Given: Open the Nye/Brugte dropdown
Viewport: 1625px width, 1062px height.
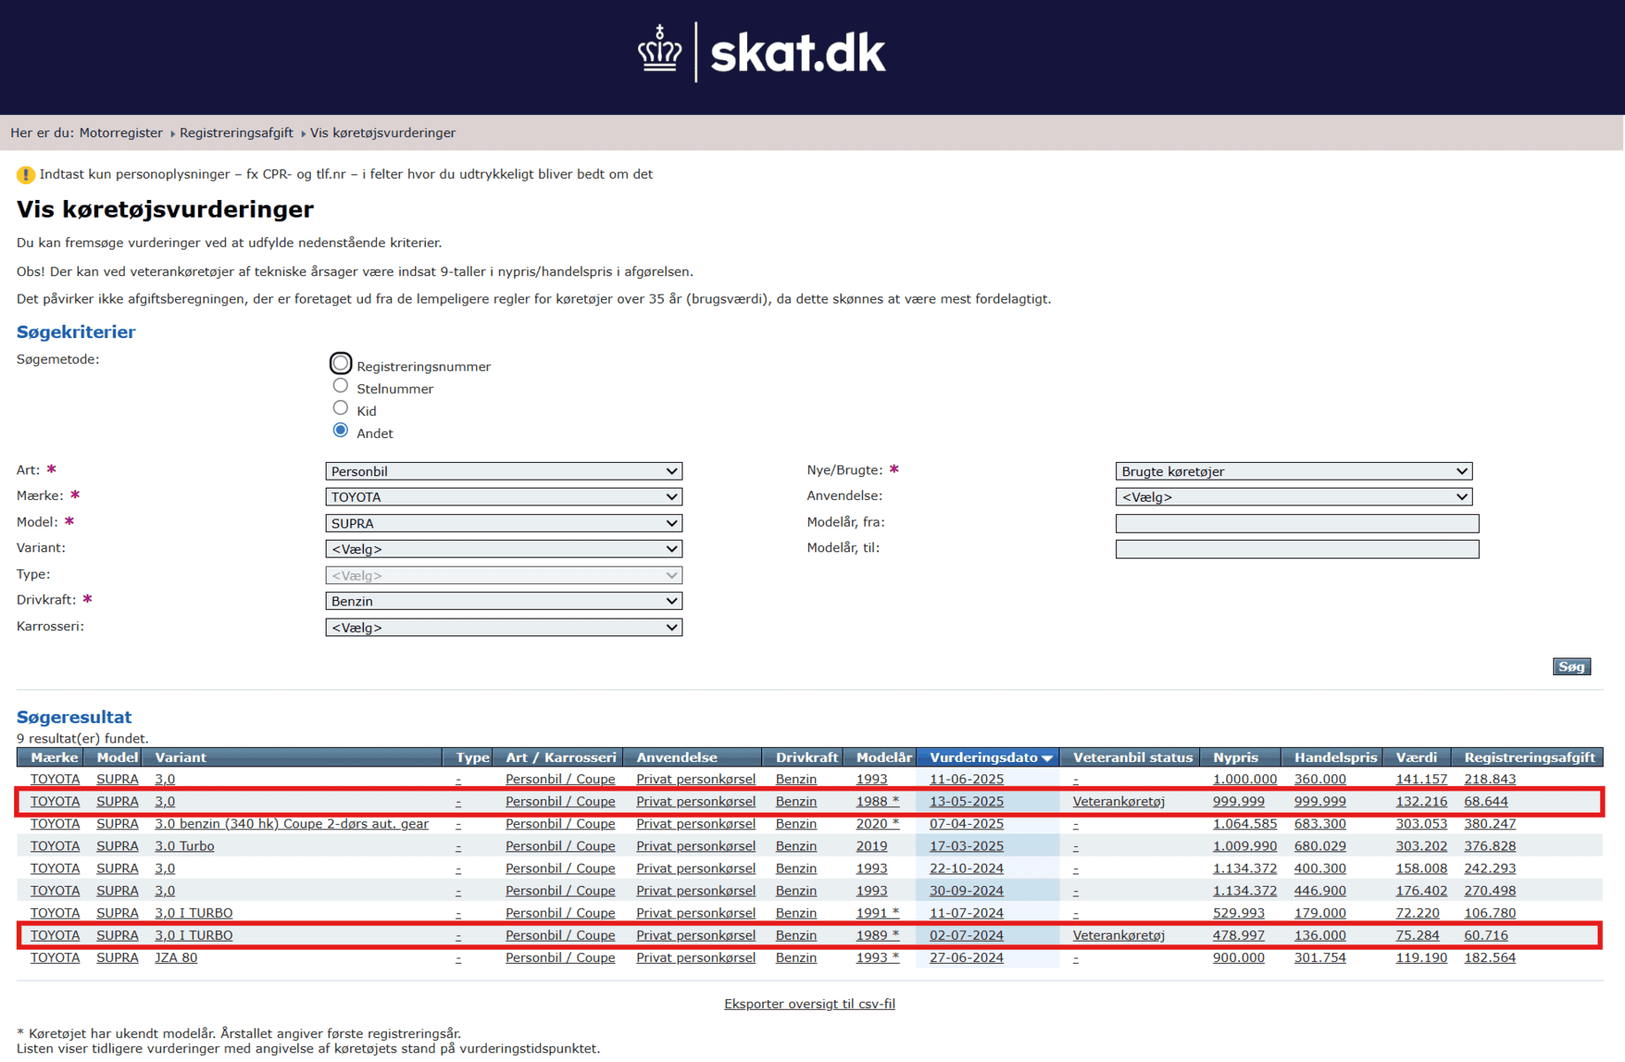Looking at the screenshot, I should click(1293, 472).
